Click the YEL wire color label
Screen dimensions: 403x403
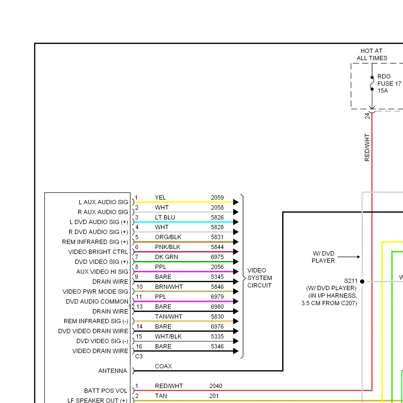[160, 197]
